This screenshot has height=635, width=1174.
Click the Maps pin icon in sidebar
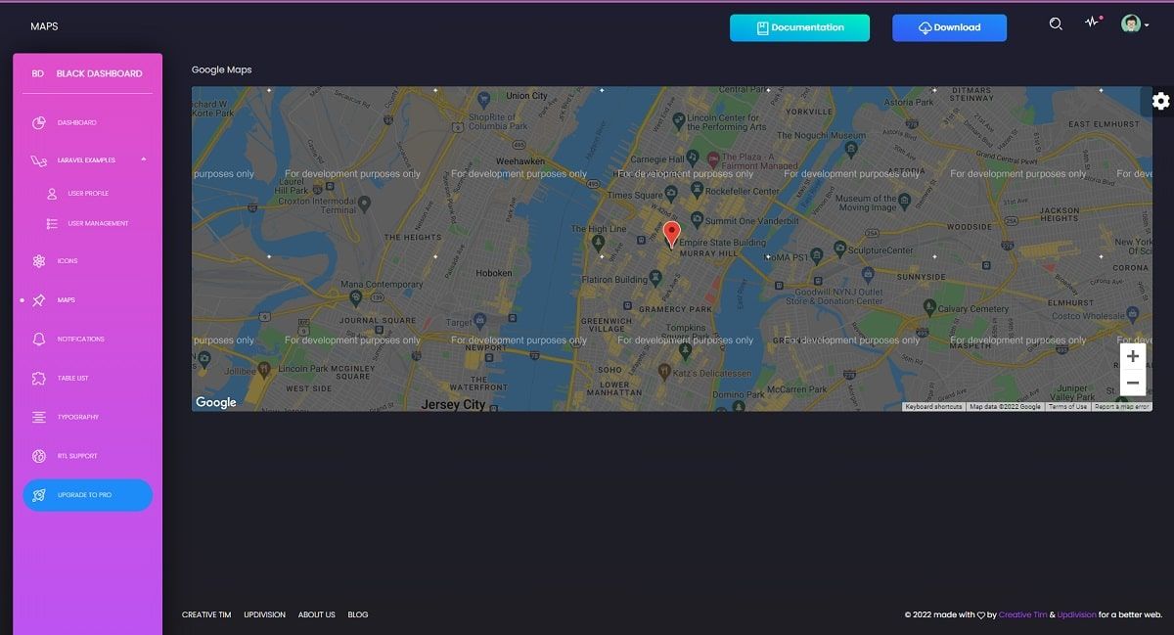39,300
